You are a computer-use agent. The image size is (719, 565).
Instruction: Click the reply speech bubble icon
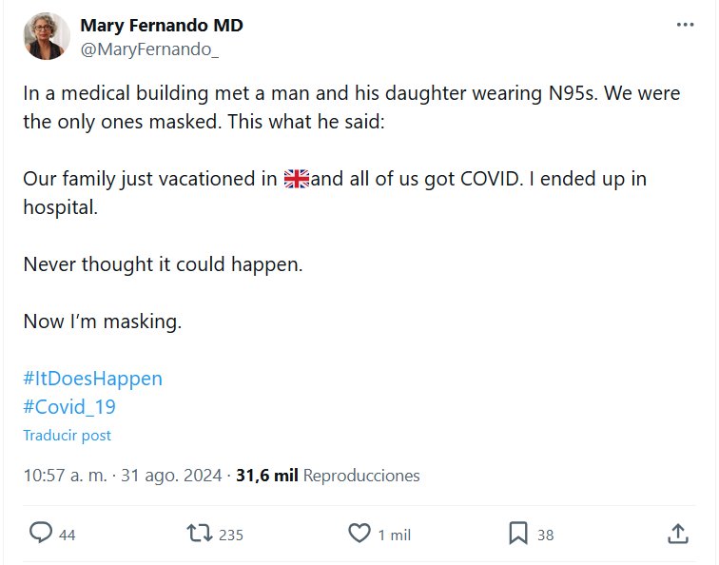click(x=40, y=534)
